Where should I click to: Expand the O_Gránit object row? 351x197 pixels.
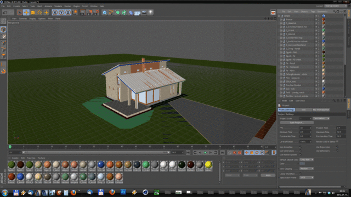coord(281,31)
